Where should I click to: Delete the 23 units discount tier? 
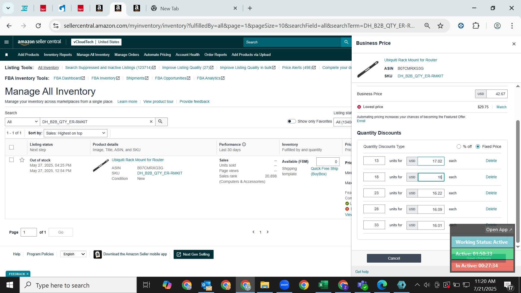tap(491, 193)
